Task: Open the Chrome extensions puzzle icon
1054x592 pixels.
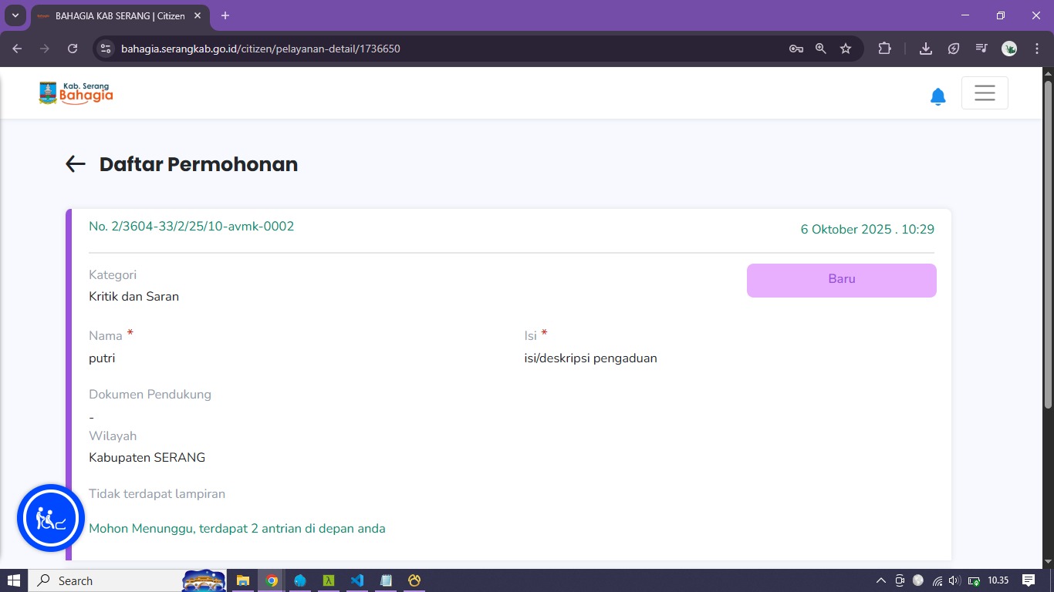Action: [884, 49]
